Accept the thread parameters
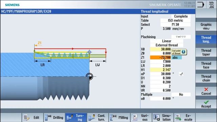The width and height of the screenshot is (217, 122). (206, 104)
